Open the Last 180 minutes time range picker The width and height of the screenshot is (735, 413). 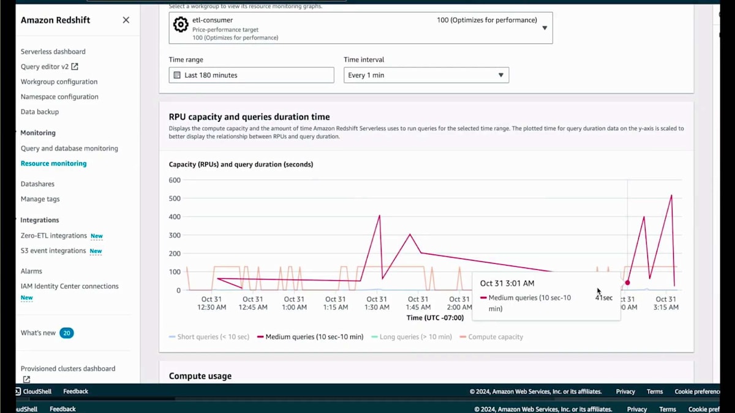pos(252,75)
